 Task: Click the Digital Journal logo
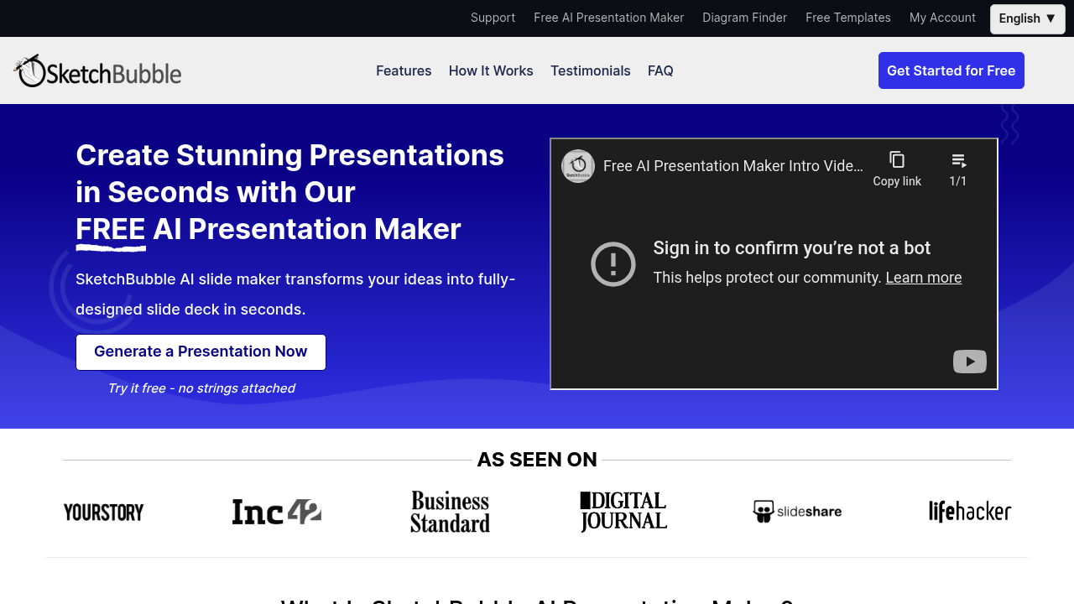click(x=623, y=511)
